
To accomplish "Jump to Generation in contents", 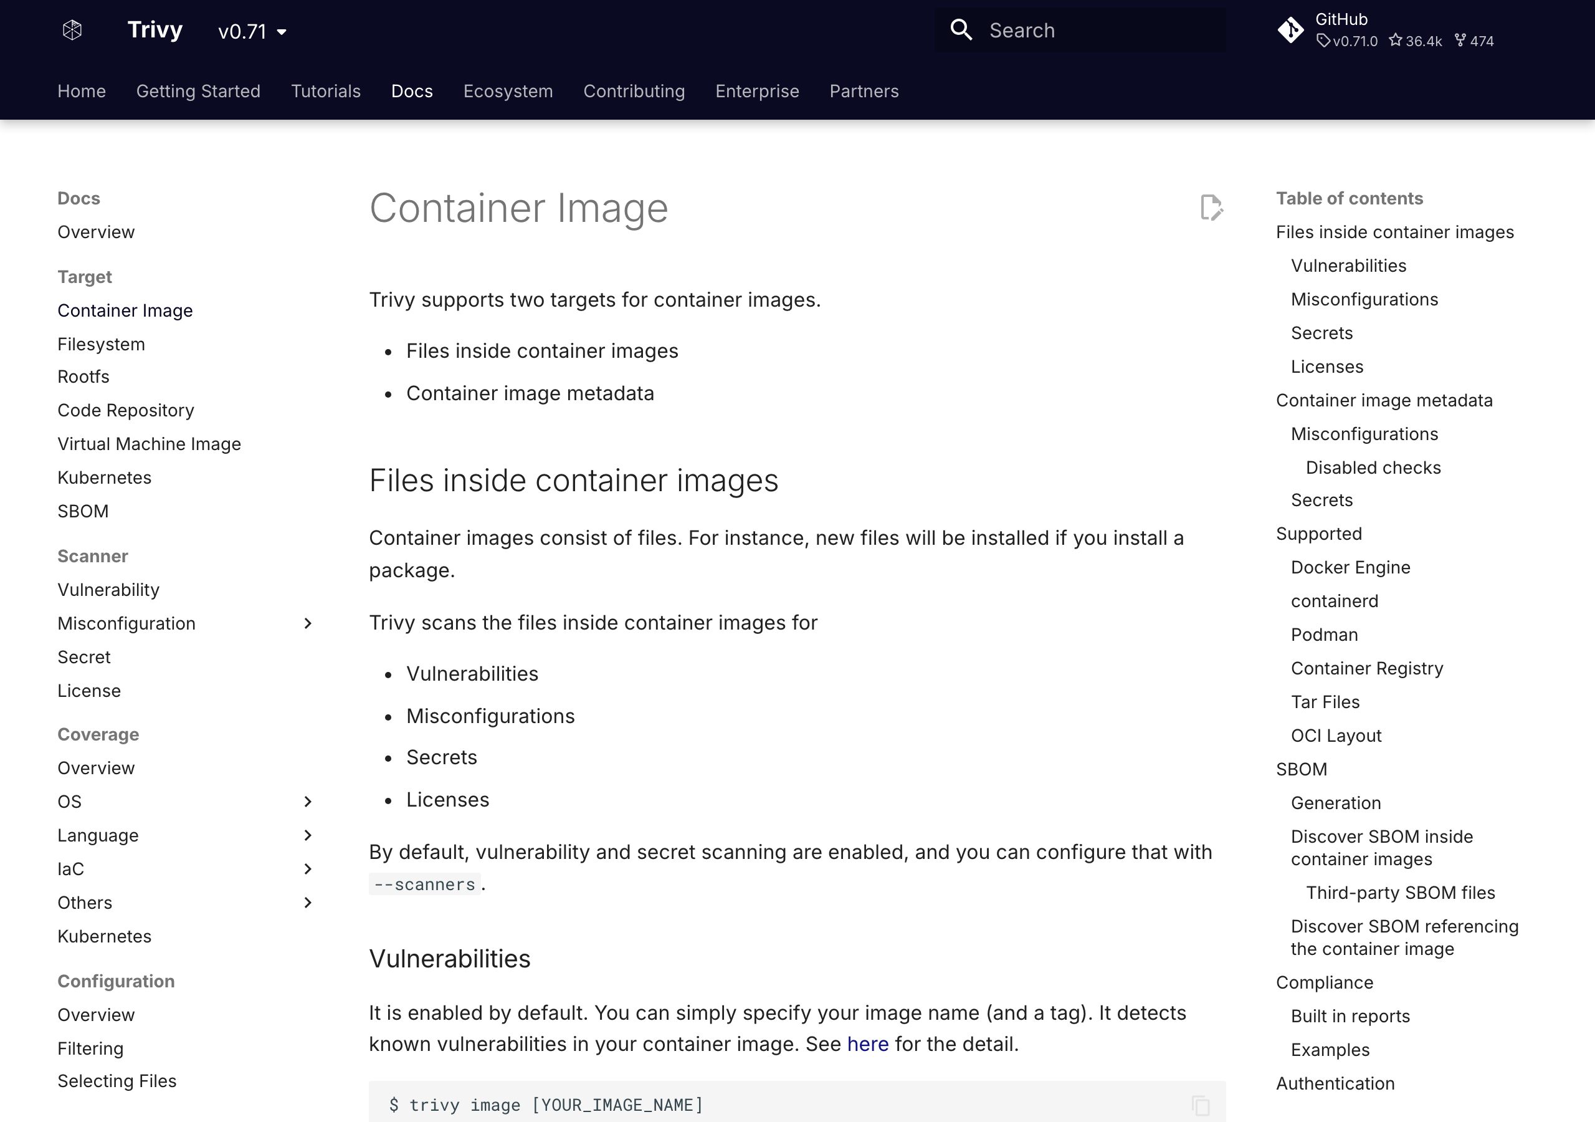I will [1336, 803].
